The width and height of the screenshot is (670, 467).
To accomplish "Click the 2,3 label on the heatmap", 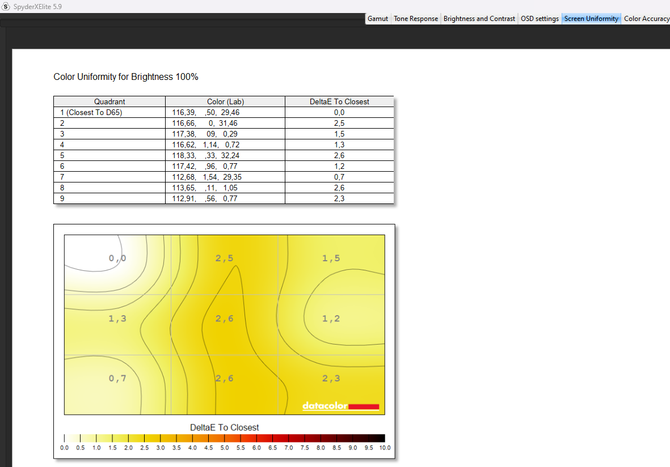I will (331, 379).
